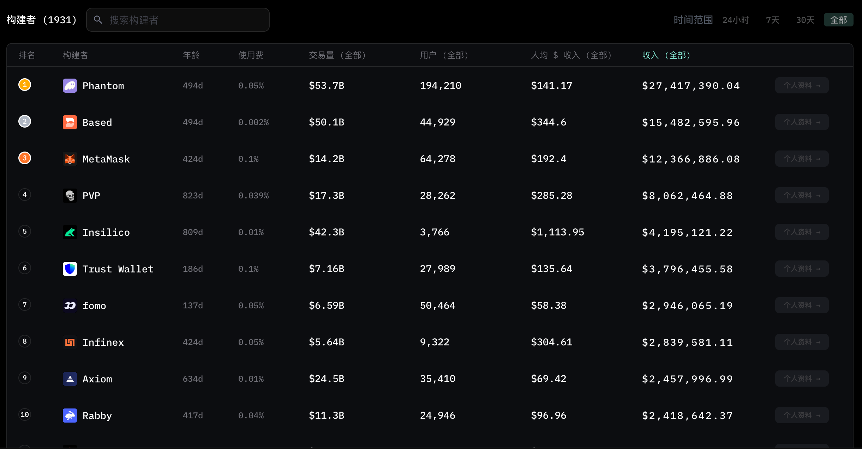Select the 24小时 time range
Viewport: 862px width, 449px height.
click(736, 20)
